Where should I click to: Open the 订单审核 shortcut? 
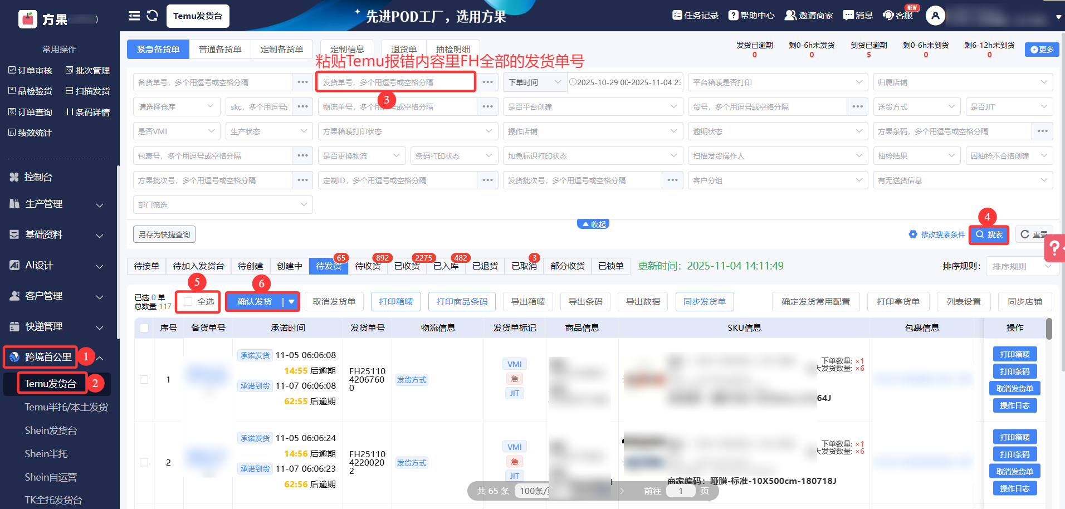[30, 70]
